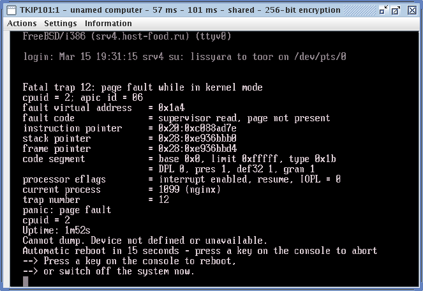
Task: Click the fault virtual address 0x1a4 value
Action: (x=171, y=108)
